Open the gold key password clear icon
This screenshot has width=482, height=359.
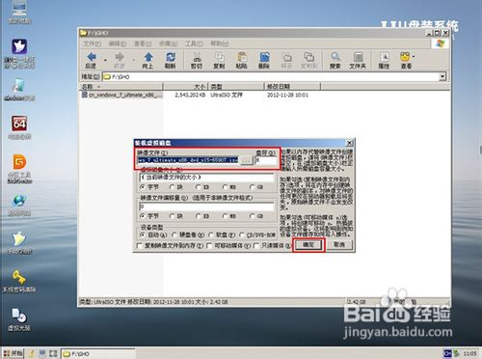click(19, 277)
